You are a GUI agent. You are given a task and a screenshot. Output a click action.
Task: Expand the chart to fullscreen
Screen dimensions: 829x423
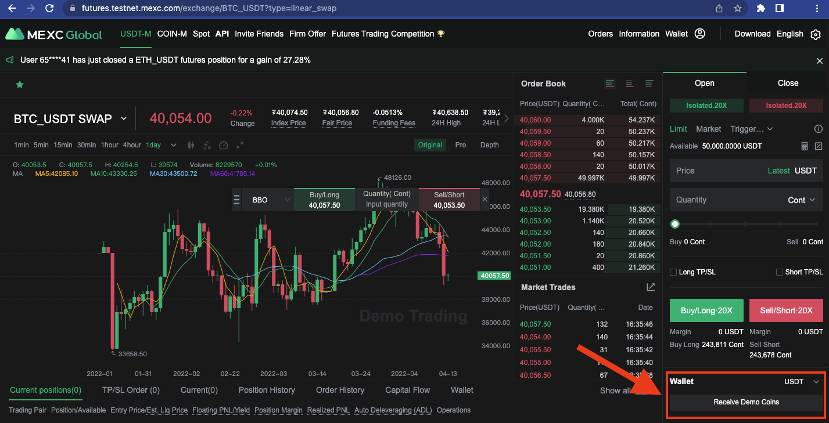(x=239, y=145)
